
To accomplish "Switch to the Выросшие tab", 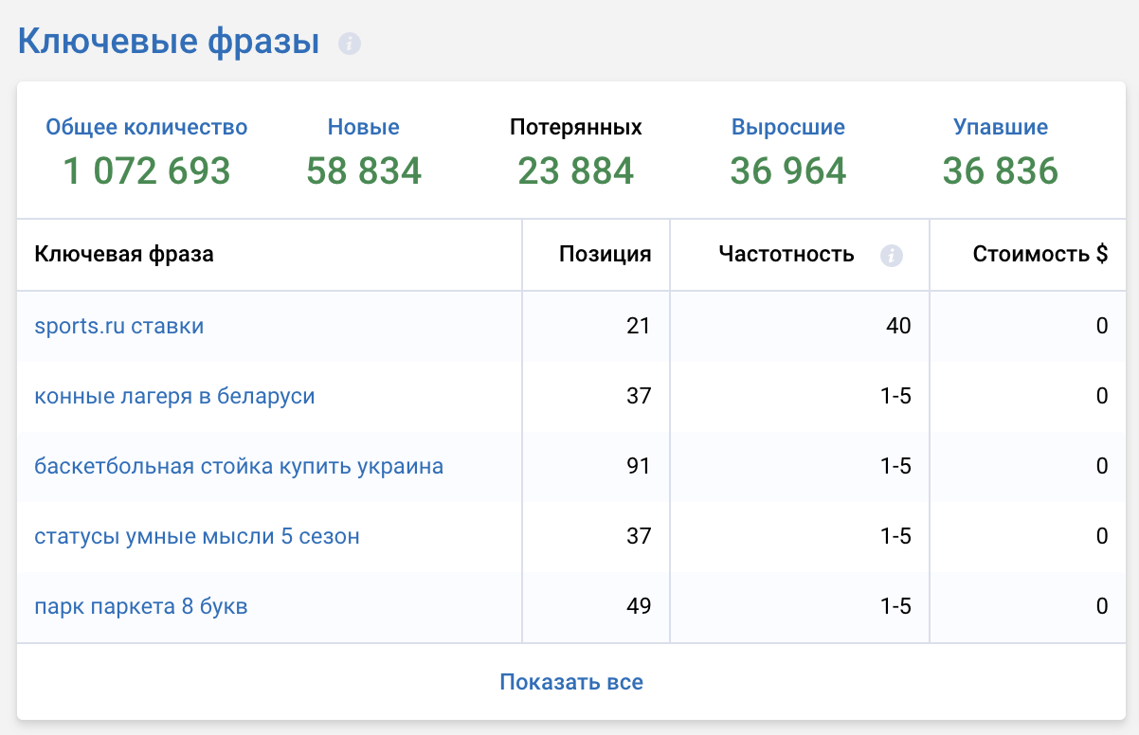I will (788, 127).
